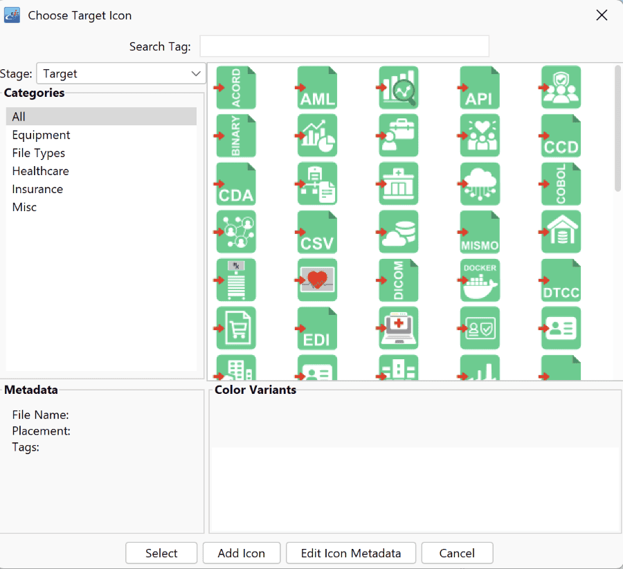623x569 pixels.
Task: Pick the contact ID card icon in sixth row
Action: click(x=561, y=328)
